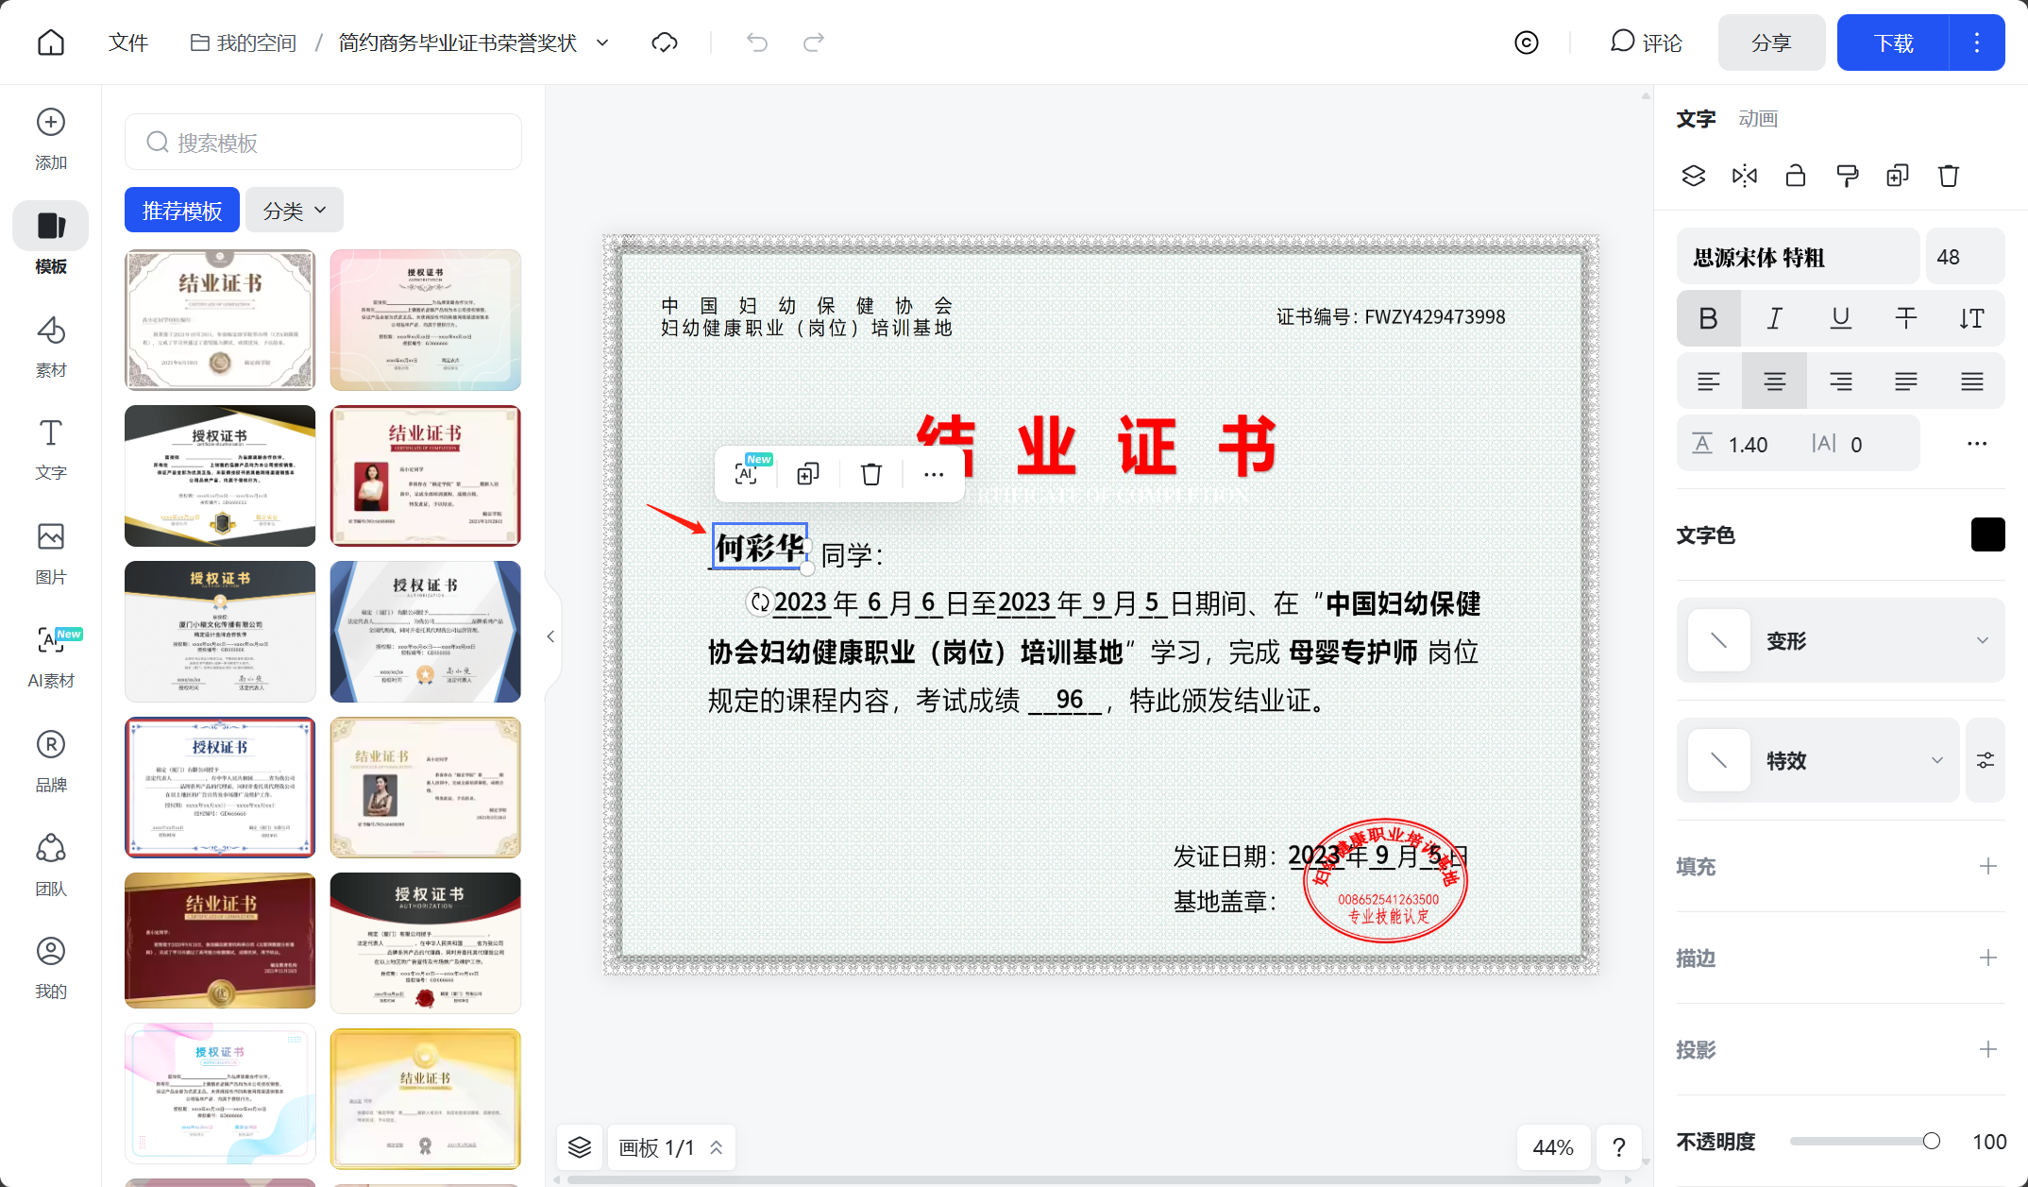Click the cloud sync status icon
This screenshot has height=1187, width=2028.
[x=665, y=42]
